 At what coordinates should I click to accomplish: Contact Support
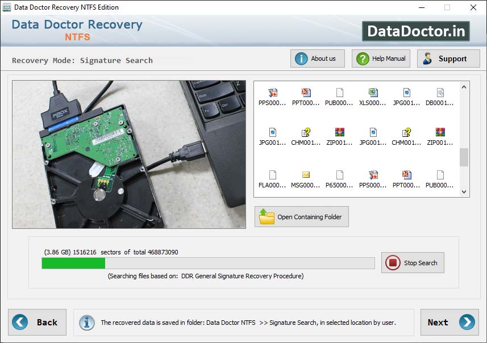click(x=448, y=58)
